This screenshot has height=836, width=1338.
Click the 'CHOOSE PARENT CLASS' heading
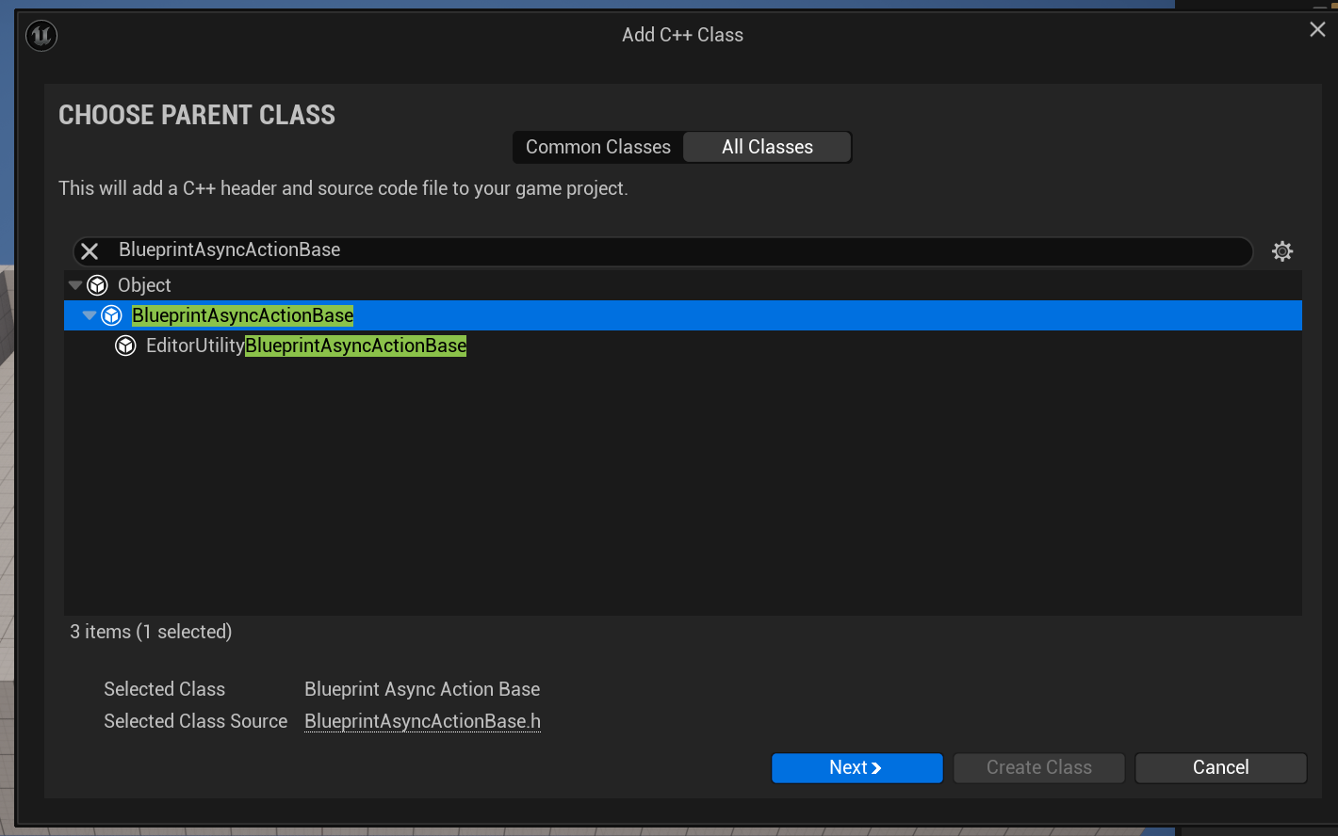coord(197,115)
